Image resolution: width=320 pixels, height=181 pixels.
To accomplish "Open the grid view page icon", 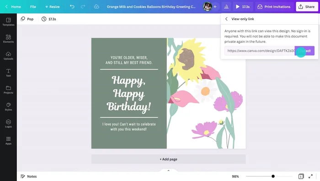I will coord(301,176).
